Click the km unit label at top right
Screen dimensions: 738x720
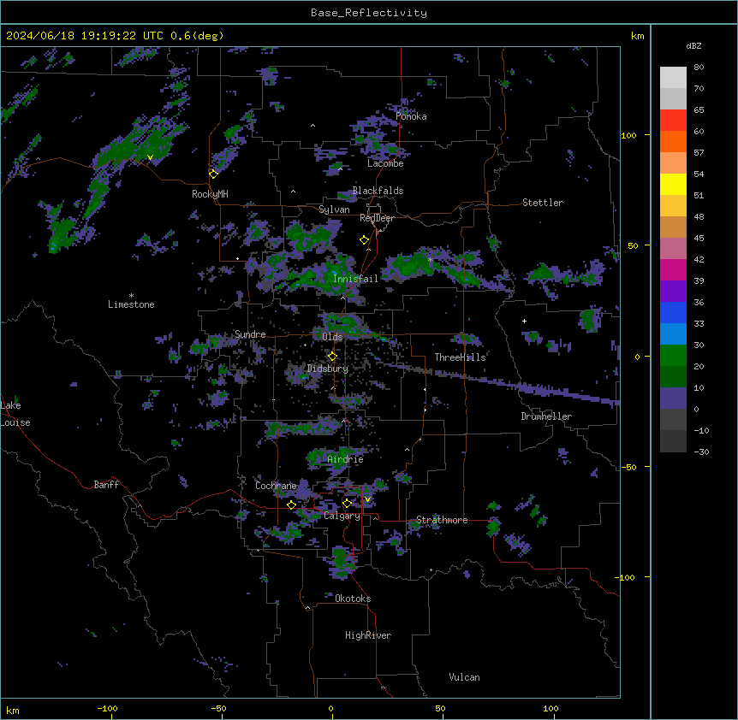point(638,36)
